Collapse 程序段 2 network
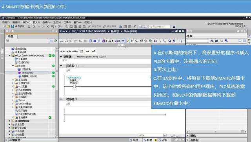The width and height of the screenshot is (251, 142). pyautogui.click(x=61, y=99)
